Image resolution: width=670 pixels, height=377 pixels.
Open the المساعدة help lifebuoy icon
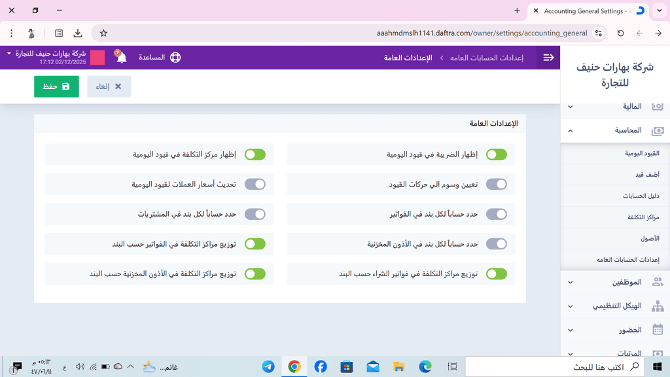175,58
